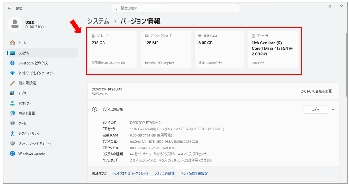Minimize the 設定 window

click(x=318, y=6)
